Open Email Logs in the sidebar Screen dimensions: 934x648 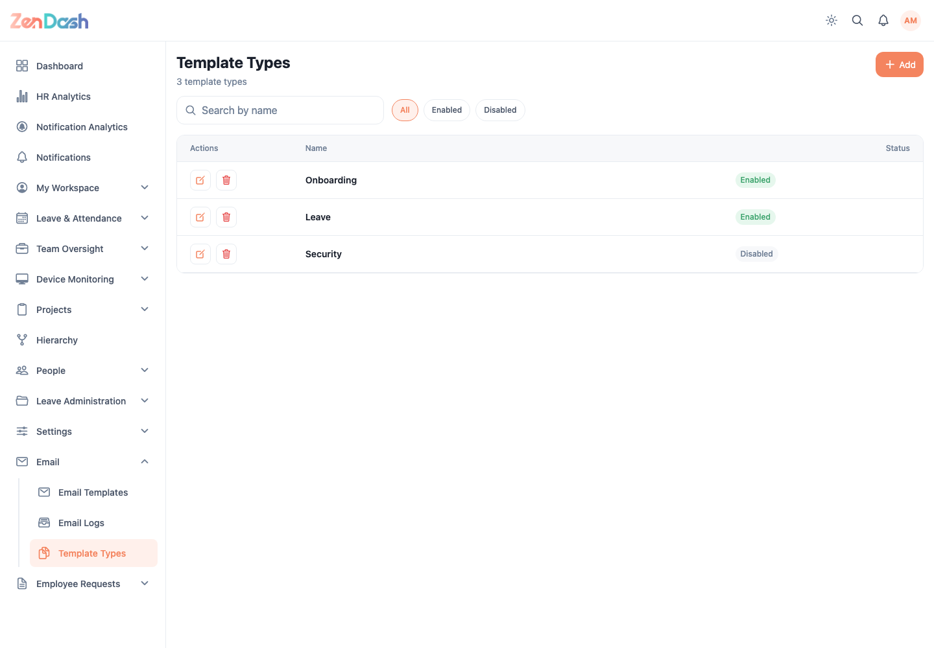pyautogui.click(x=93, y=523)
